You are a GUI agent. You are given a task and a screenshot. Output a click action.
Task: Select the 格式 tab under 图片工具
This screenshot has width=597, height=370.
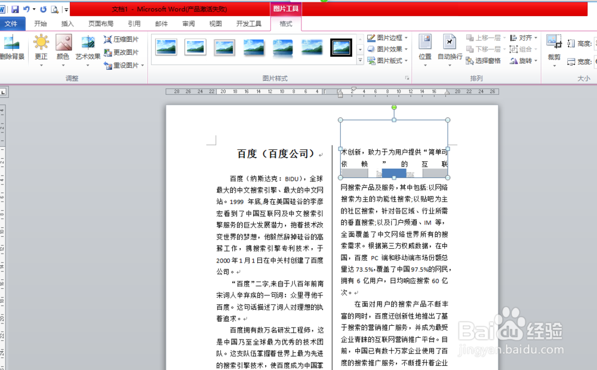pos(286,24)
